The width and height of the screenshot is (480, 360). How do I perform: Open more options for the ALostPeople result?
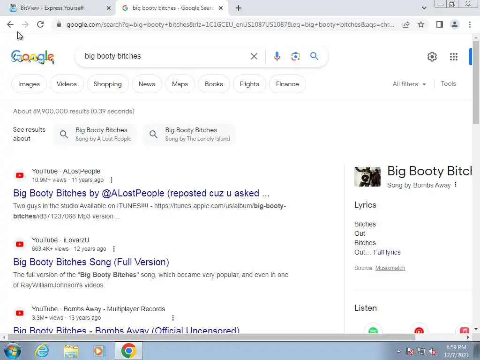point(112,180)
